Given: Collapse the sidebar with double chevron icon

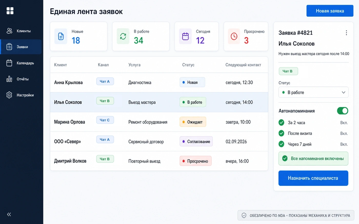Looking at the screenshot, I should coord(9,215).
